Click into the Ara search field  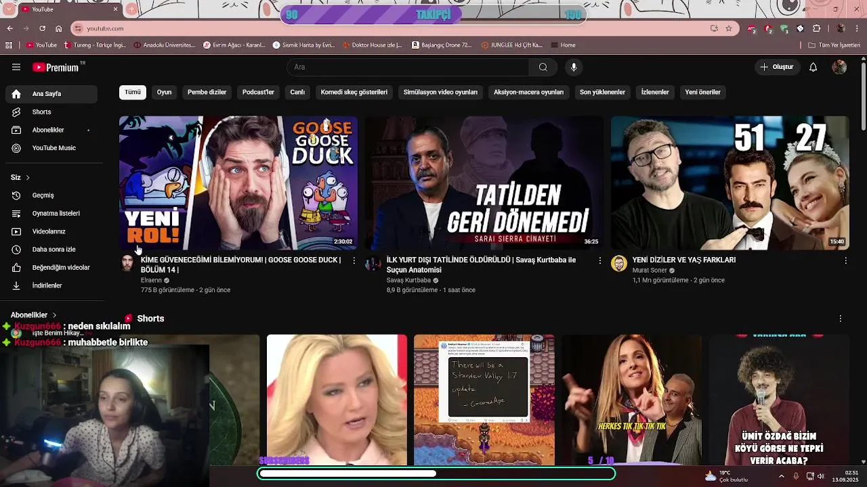408,67
